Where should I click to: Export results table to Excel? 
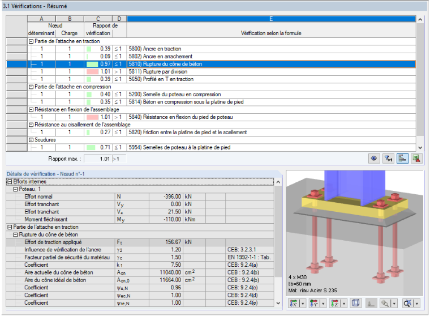tap(416, 159)
